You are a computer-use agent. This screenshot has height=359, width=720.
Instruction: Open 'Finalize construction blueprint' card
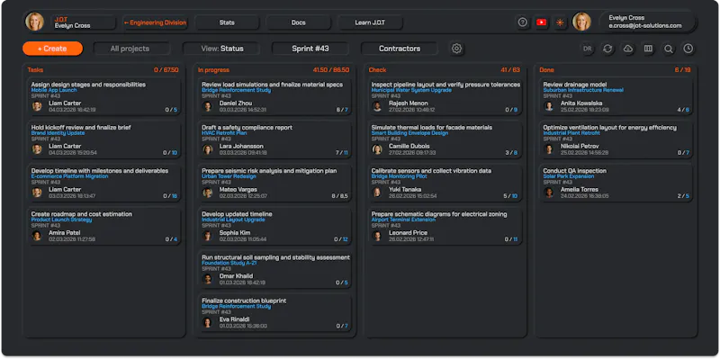274,313
